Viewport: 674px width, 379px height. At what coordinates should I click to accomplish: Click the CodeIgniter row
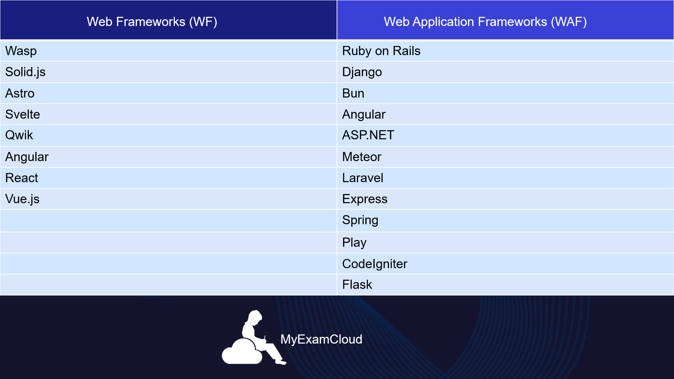pyautogui.click(x=374, y=264)
